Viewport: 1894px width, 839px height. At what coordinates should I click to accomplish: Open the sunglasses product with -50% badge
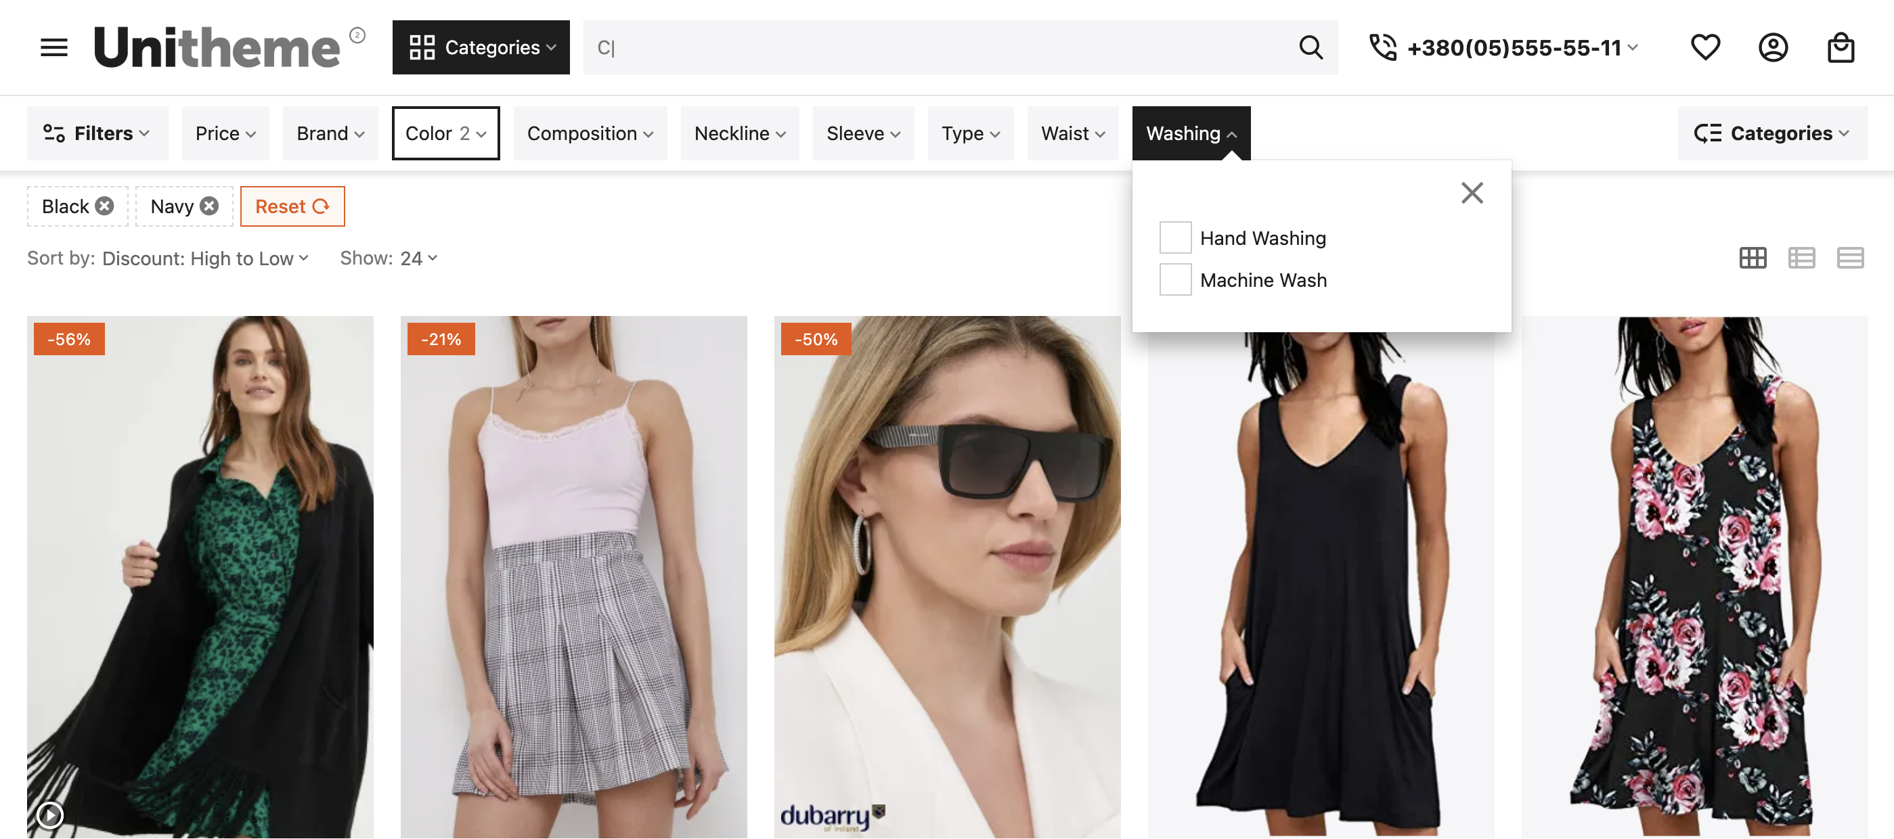coord(947,577)
